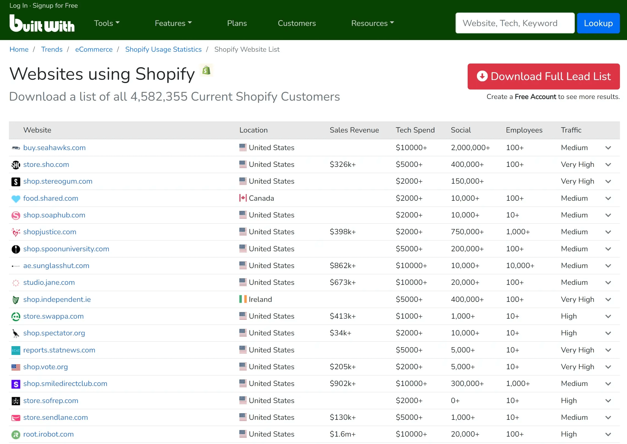Click the shopjustice.com favicon

(x=16, y=232)
